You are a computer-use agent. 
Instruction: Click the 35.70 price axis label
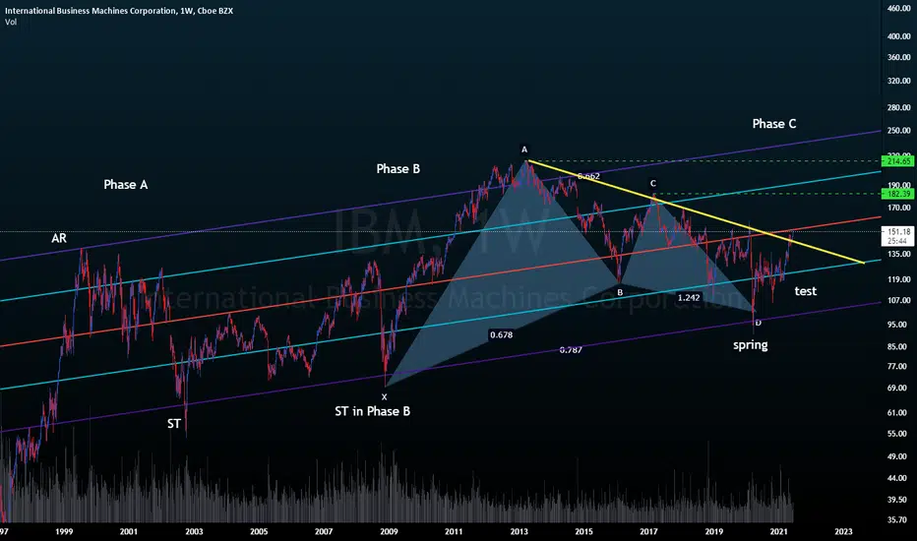[897, 520]
